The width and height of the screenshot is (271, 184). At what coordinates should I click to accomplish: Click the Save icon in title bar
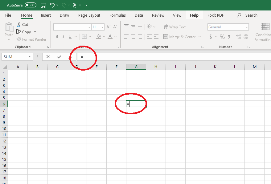tap(43, 5)
